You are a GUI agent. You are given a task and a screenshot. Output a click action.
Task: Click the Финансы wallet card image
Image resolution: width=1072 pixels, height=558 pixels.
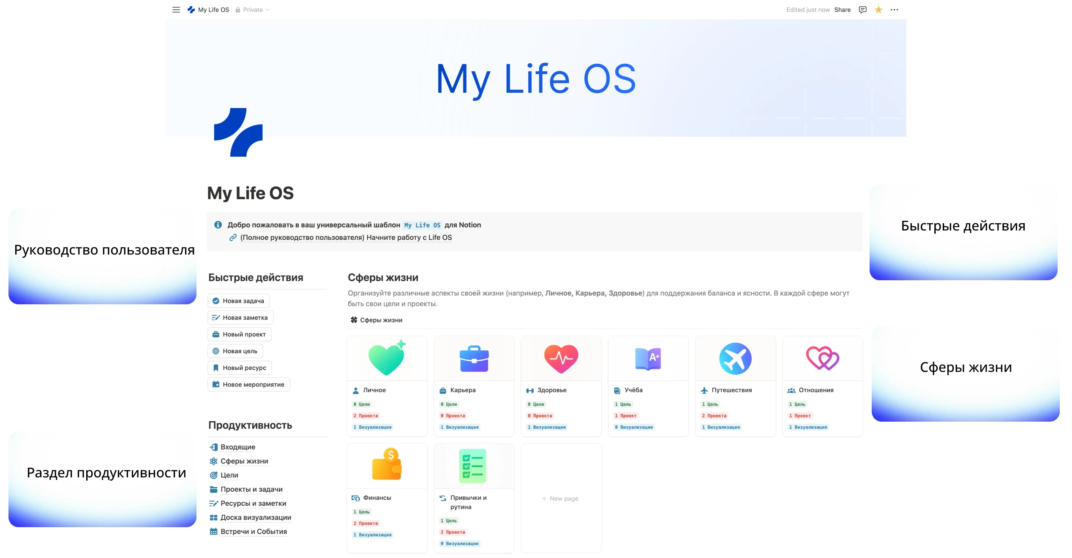coord(387,466)
